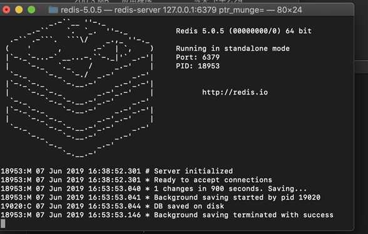Click the Redis ASCII art logo
The height and width of the screenshot is (234, 368).
click(80, 88)
